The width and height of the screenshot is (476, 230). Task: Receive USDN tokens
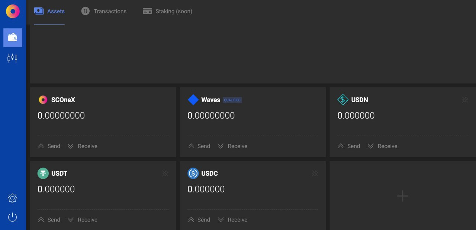(x=382, y=146)
